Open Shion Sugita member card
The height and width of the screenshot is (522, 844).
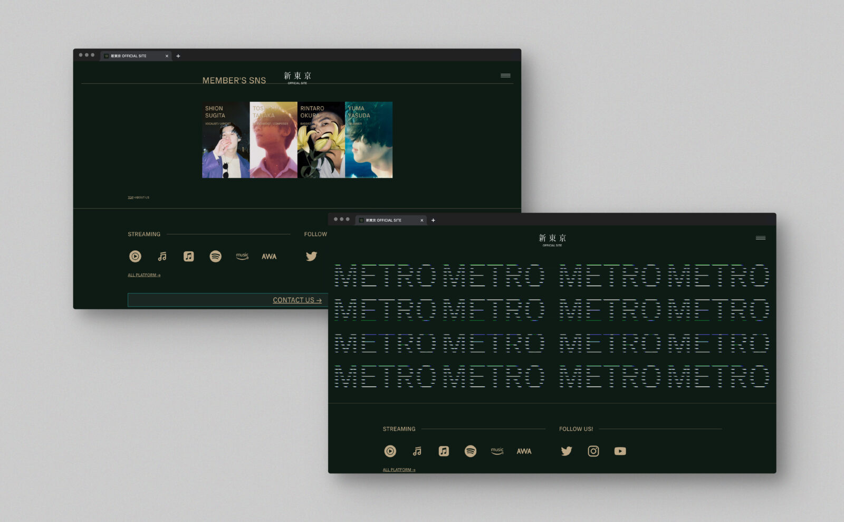point(226,140)
